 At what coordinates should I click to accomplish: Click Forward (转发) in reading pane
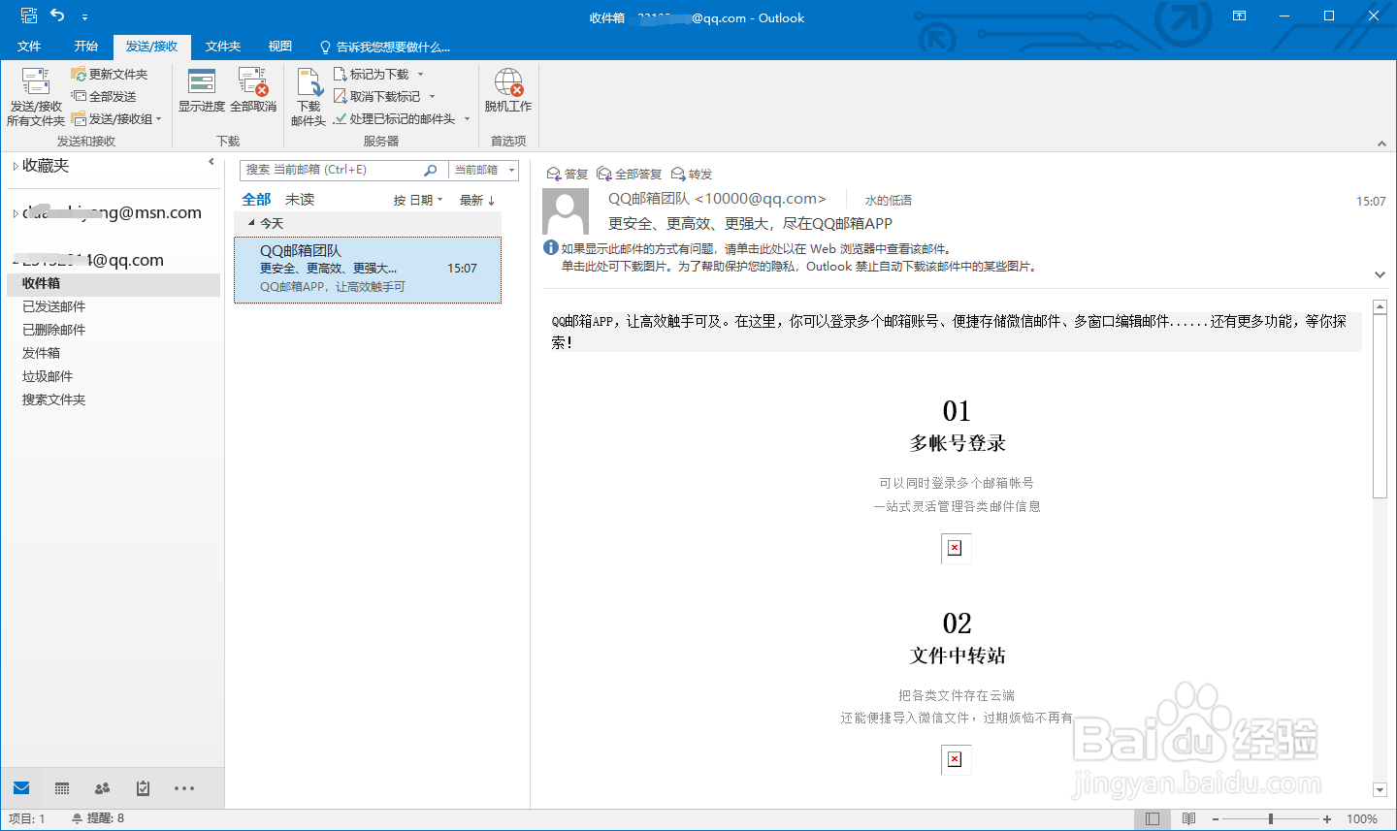(692, 174)
